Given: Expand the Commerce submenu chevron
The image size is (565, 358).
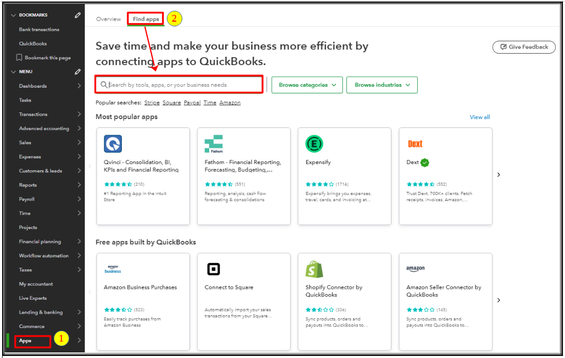Looking at the screenshot, I should pyautogui.click(x=79, y=327).
